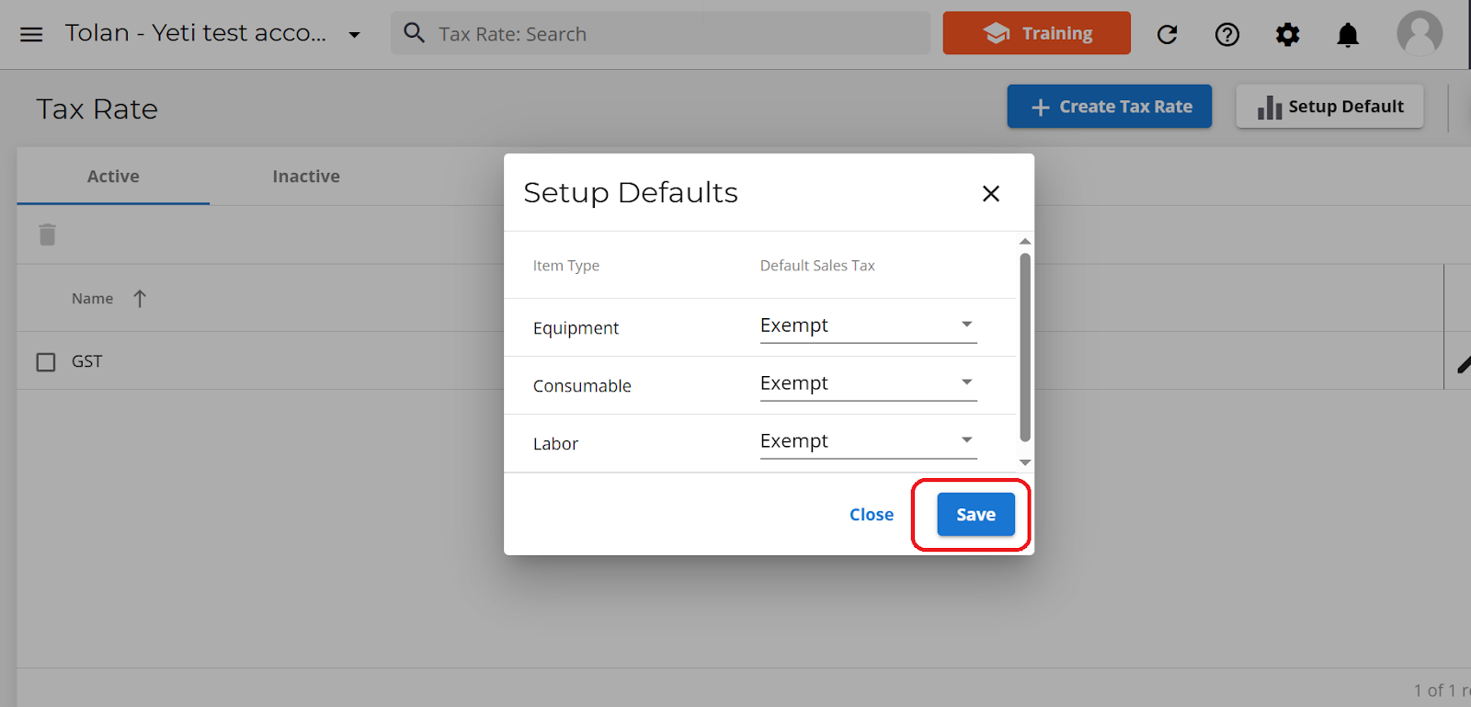Click the dialog scrollbar down arrow

pyautogui.click(x=1025, y=462)
